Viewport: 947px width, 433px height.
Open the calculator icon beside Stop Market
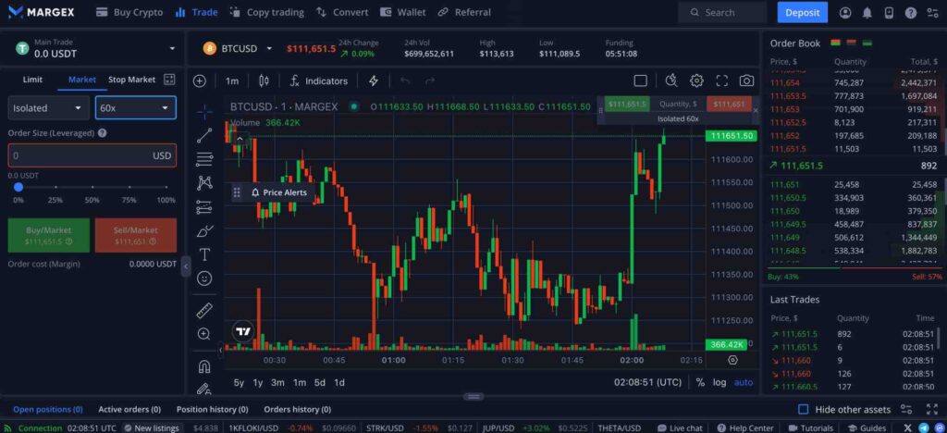(x=169, y=80)
